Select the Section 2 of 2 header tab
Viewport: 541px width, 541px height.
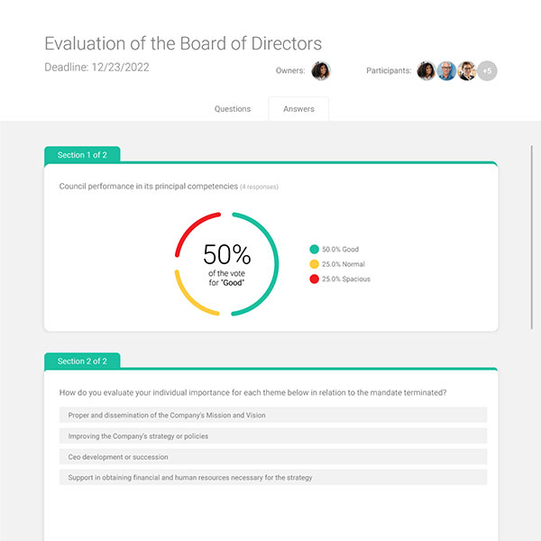82,362
